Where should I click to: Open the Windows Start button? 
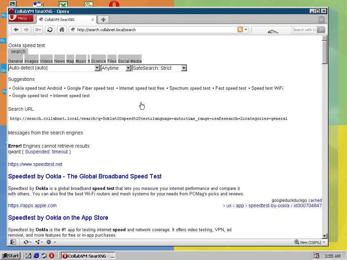click(x=11, y=256)
